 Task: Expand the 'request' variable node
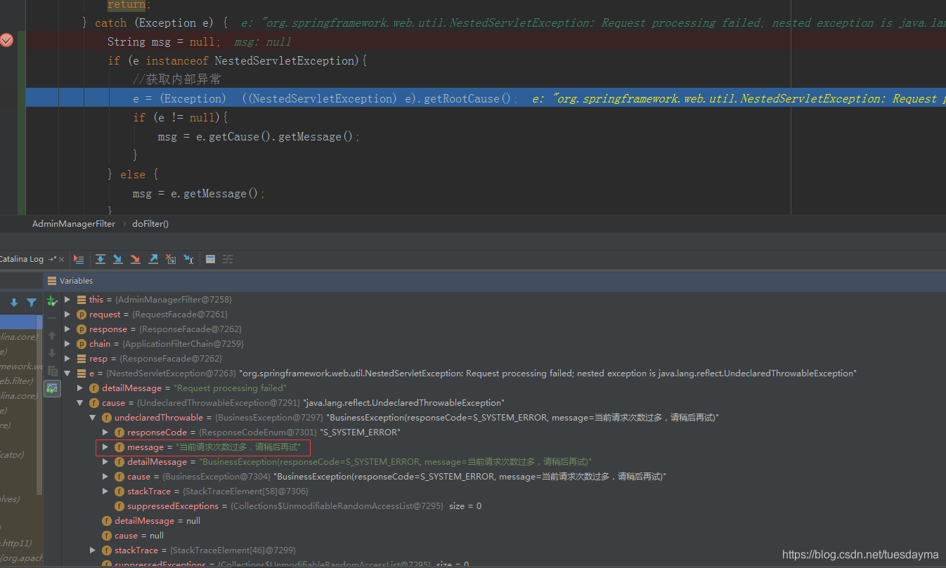67,315
